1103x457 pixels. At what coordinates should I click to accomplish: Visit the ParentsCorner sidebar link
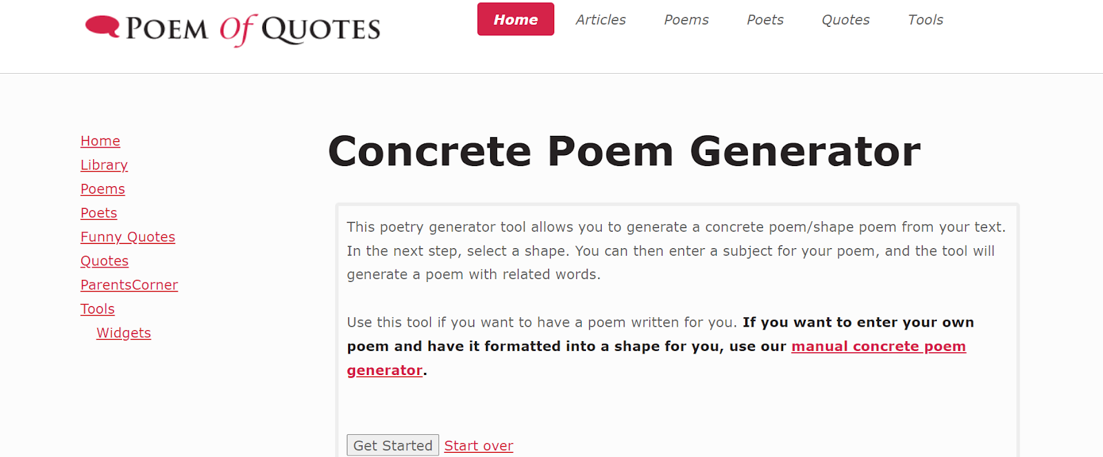click(129, 285)
